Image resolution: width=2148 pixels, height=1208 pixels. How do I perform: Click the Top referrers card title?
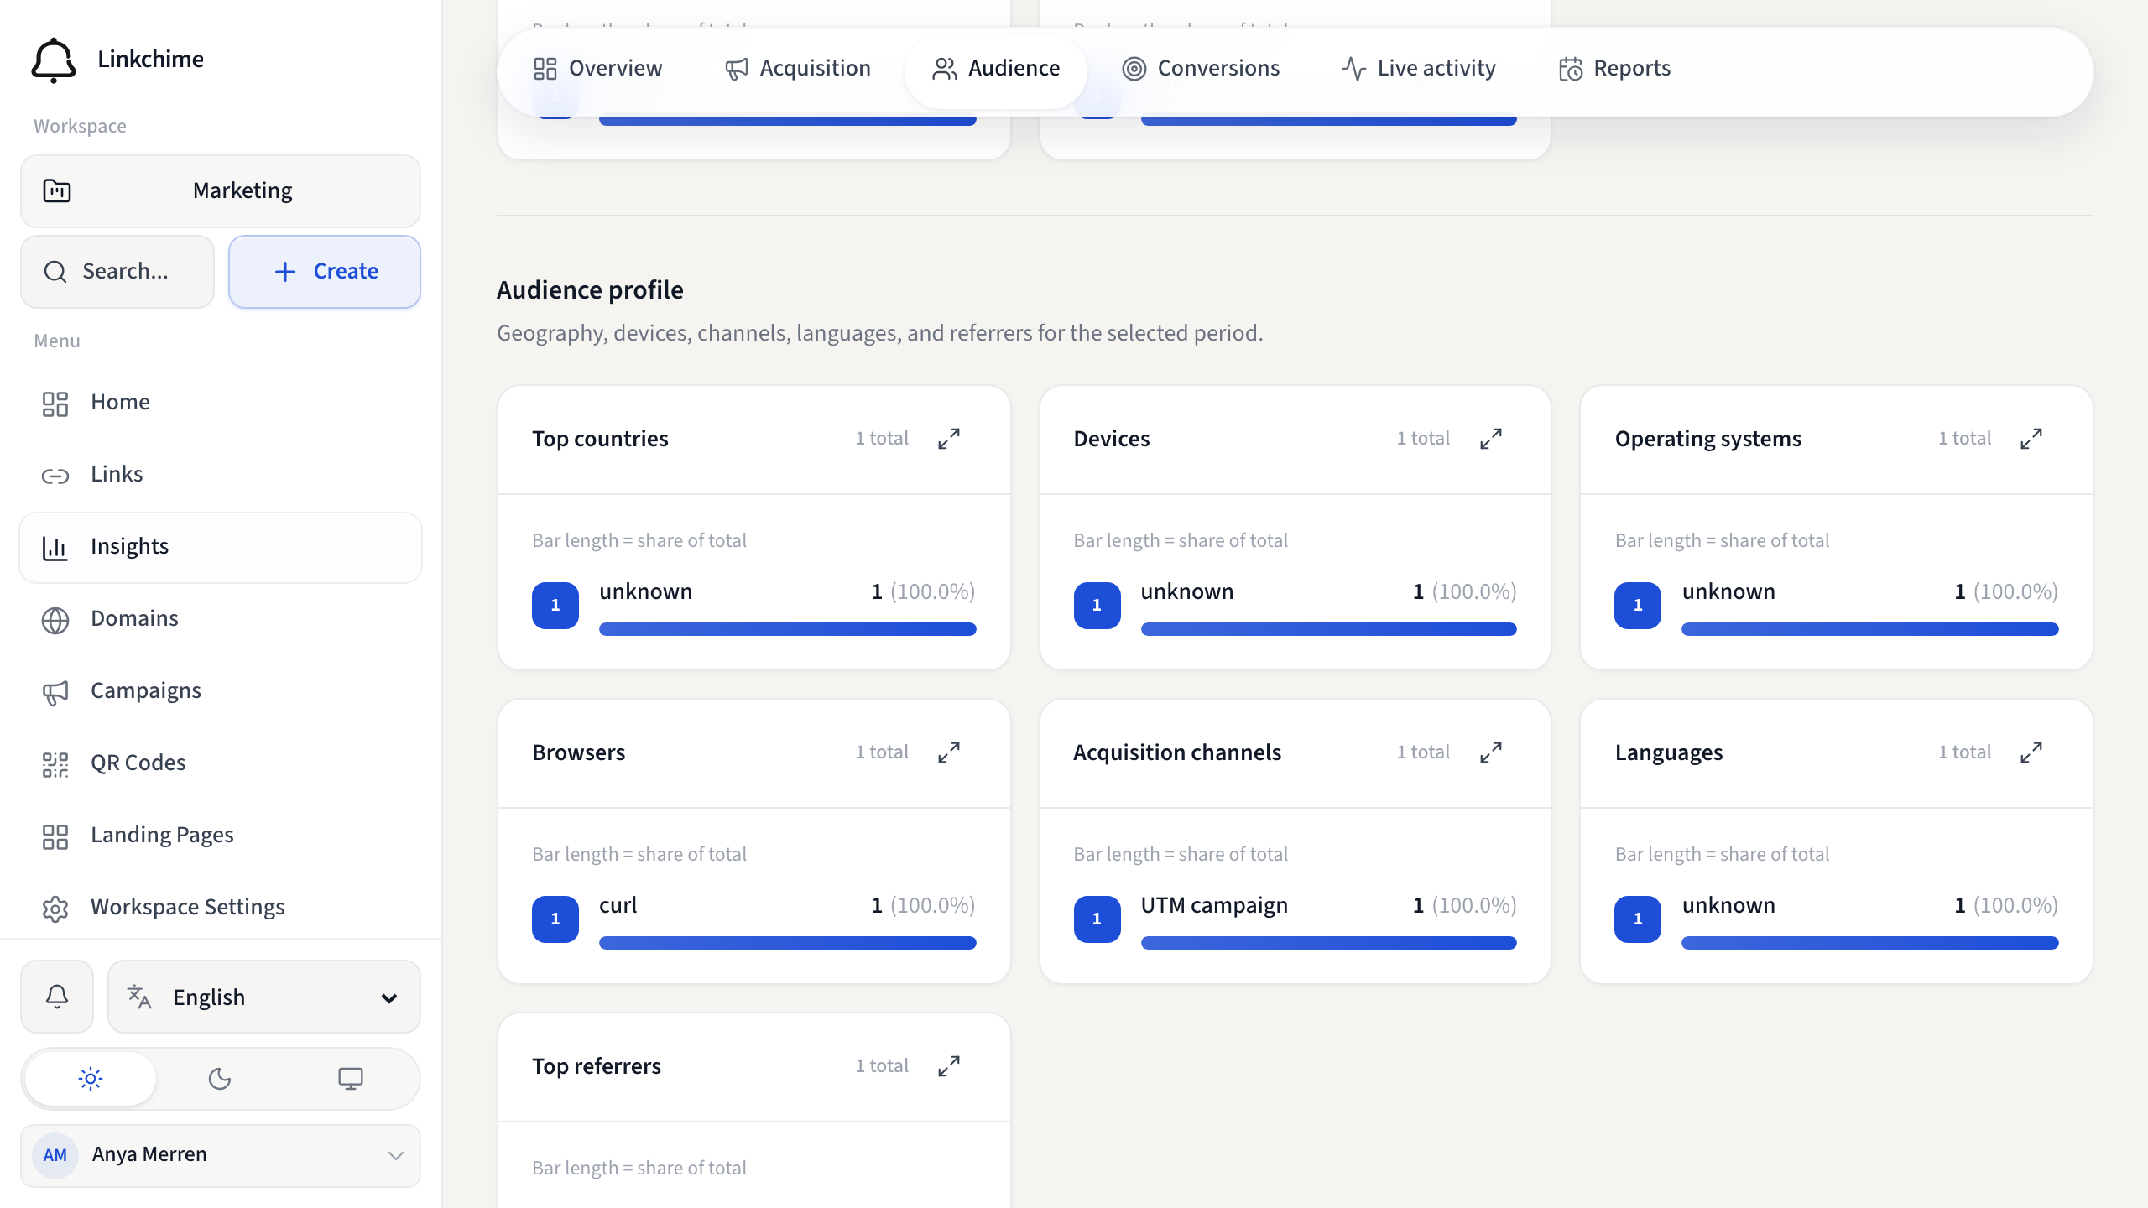click(597, 1066)
